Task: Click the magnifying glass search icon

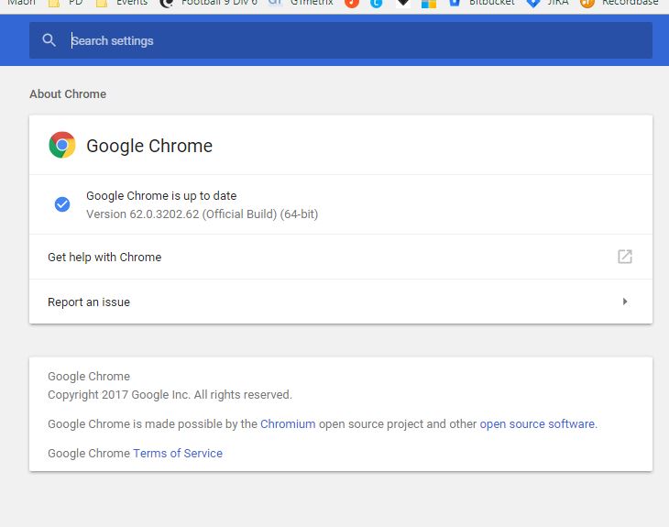Action: coord(49,40)
